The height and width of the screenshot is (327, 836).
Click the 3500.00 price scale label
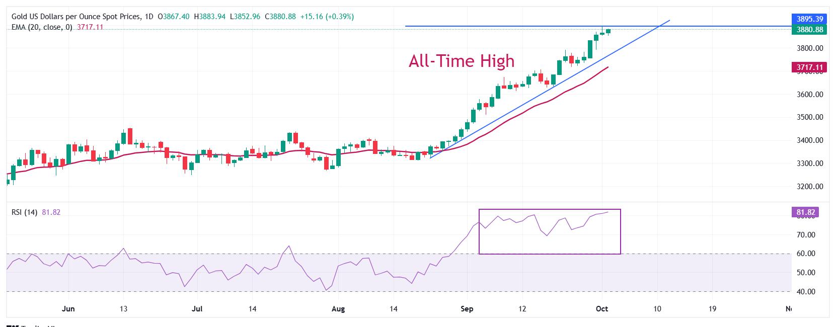tap(810, 117)
